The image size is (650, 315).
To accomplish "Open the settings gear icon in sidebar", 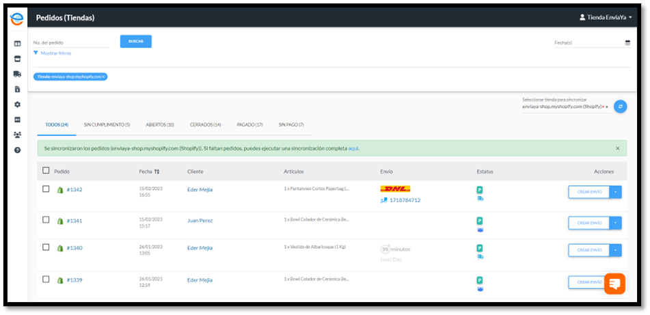I will click(17, 105).
